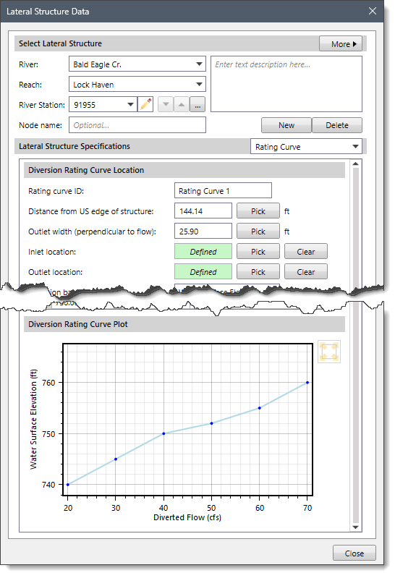Expand the More options button
This screenshot has width=395, height=573.
pos(341,44)
